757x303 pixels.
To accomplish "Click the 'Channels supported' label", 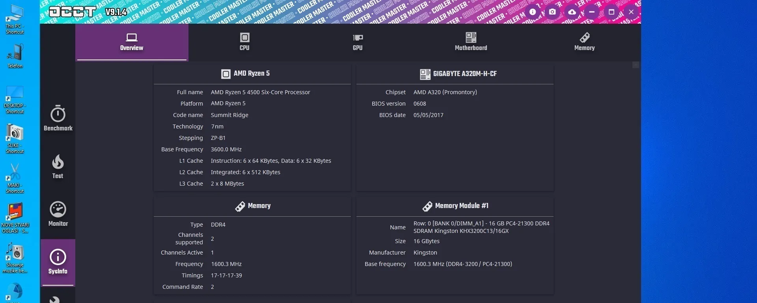I will pyautogui.click(x=189, y=238).
